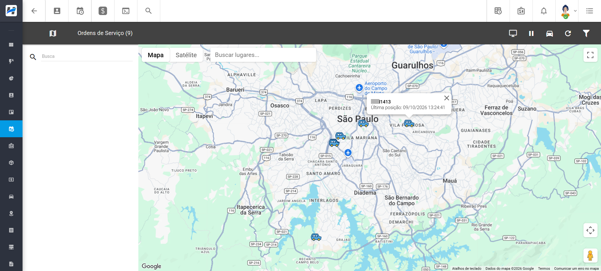Open the terminal console icon

(x=126, y=11)
